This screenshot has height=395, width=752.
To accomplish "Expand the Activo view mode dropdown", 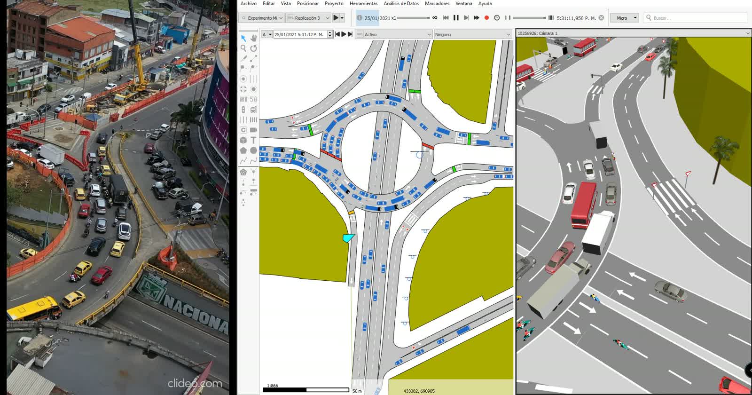I will [x=394, y=34].
